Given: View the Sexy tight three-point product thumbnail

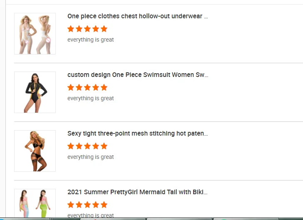Looking at the screenshot, I should point(35,151).
